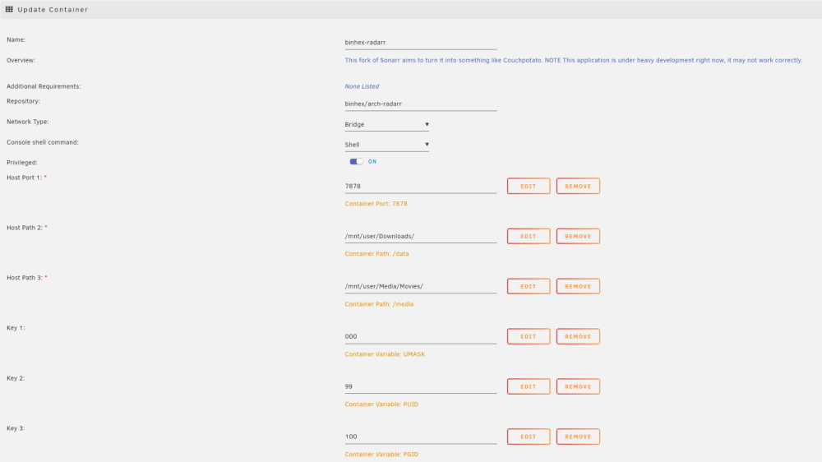Remove the Key 2 PUID variable
The height and width of the screenshot is (462, 822).
click(x=578, y=386)
